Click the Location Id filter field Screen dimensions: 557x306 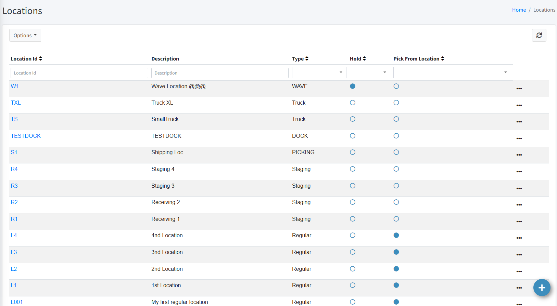click(x=79, y=73)
